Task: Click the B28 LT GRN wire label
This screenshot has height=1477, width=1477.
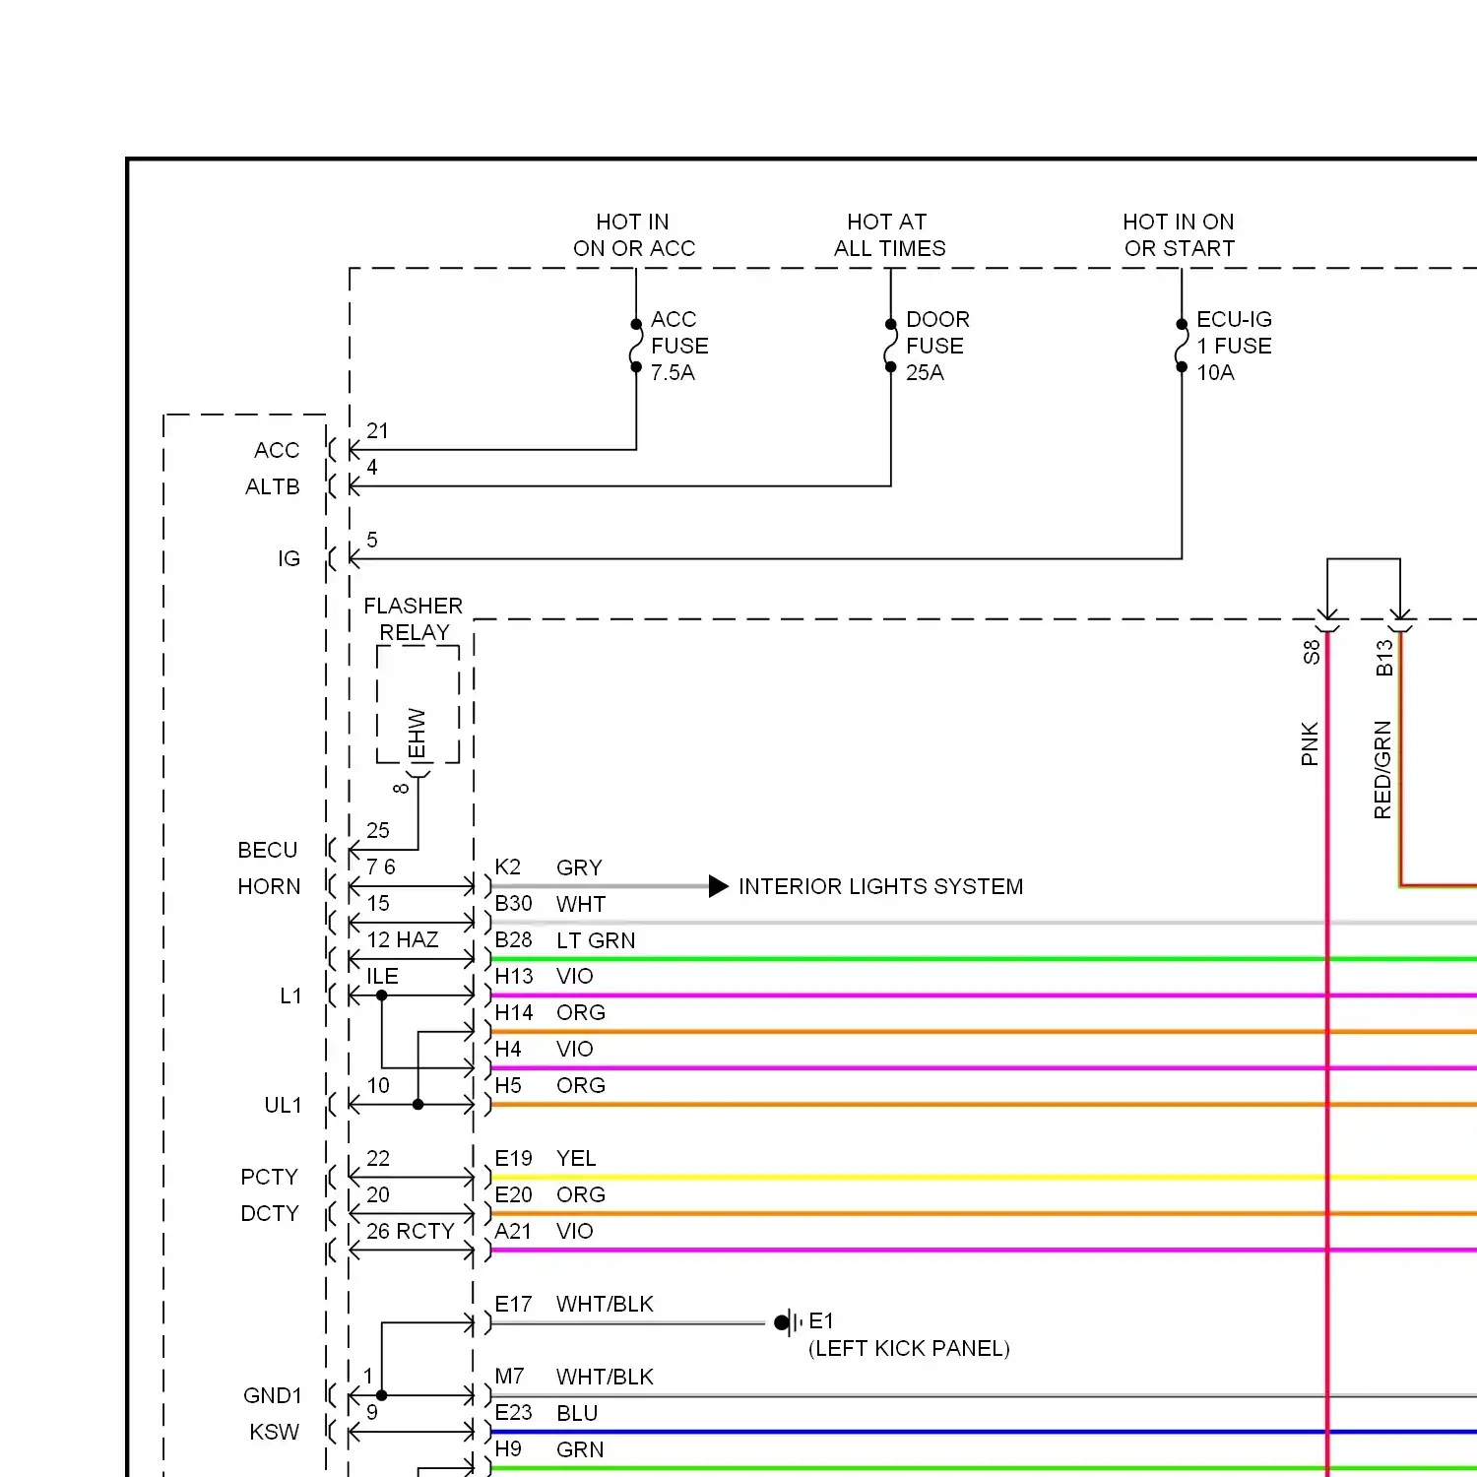Action: tap(564, 940)
